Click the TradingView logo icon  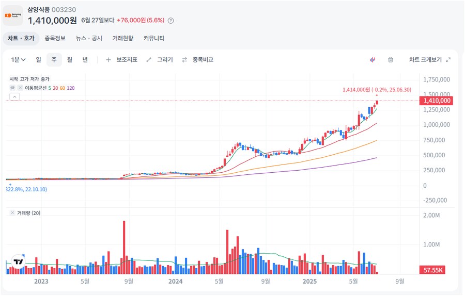click(18, 261)
